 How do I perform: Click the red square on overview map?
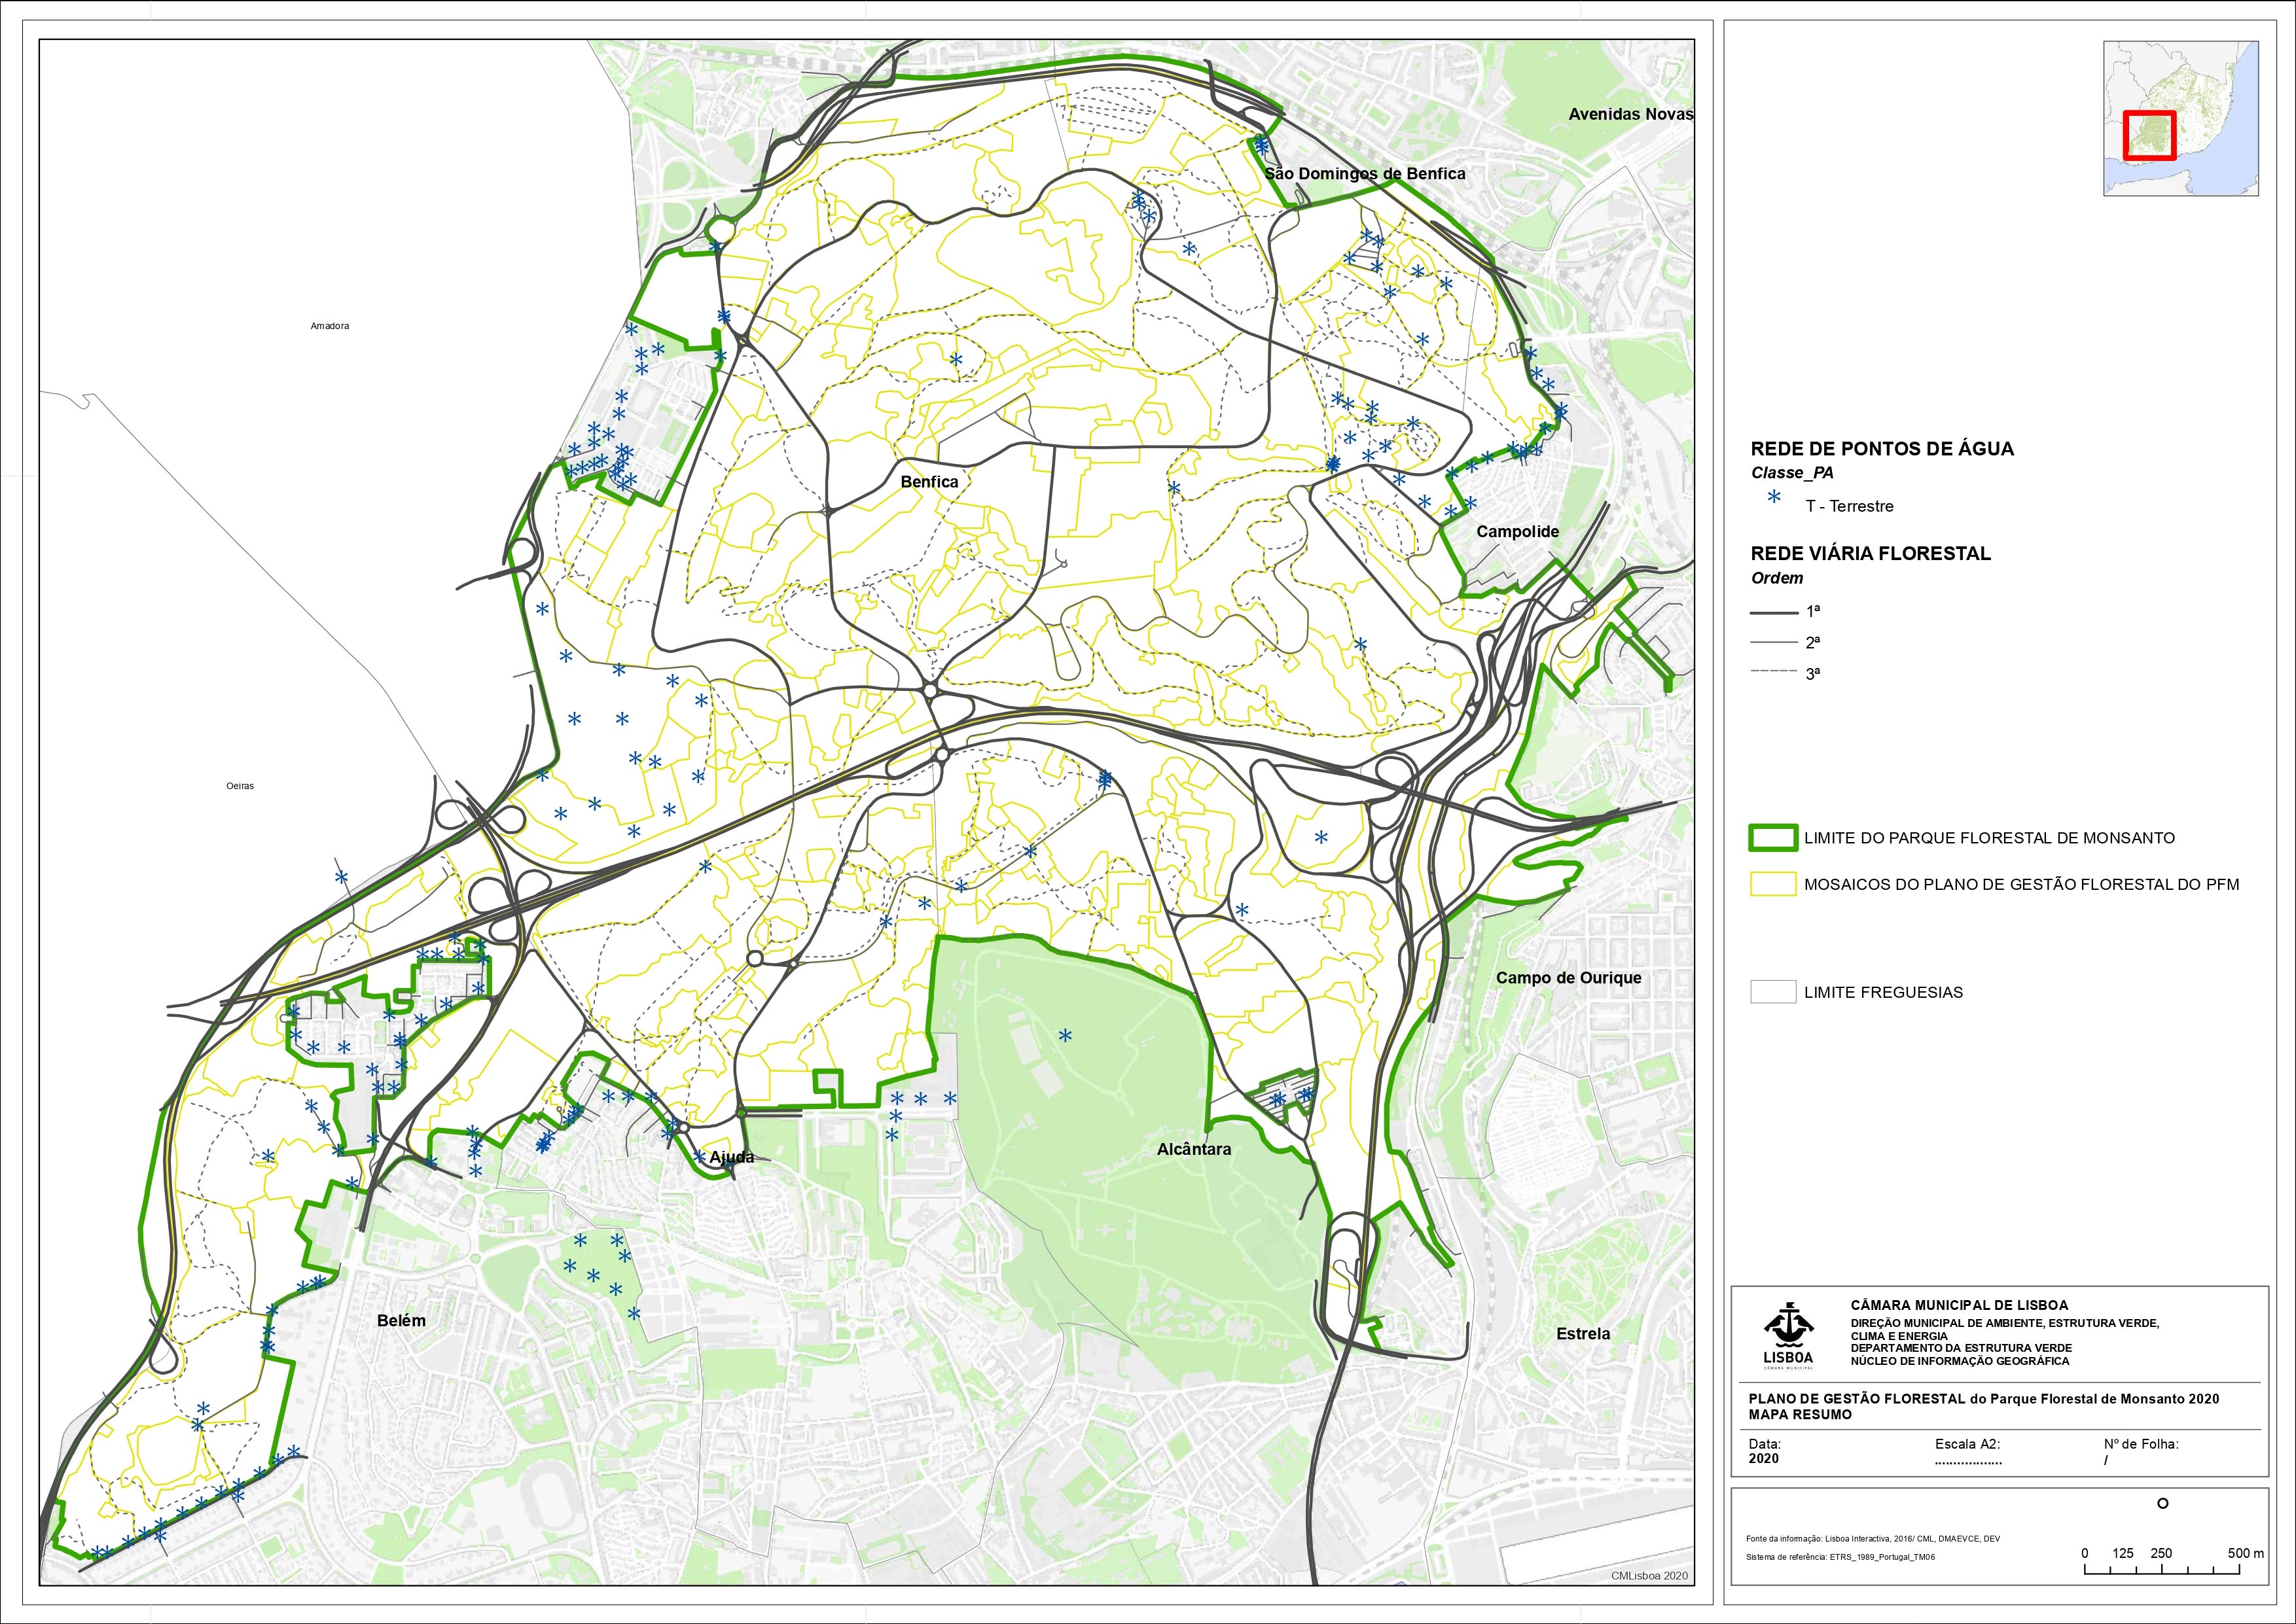click(x=2149, y=135)
